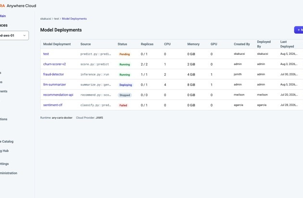
Task: Open the llm-summarizer deployment
Action: point(54,85)
